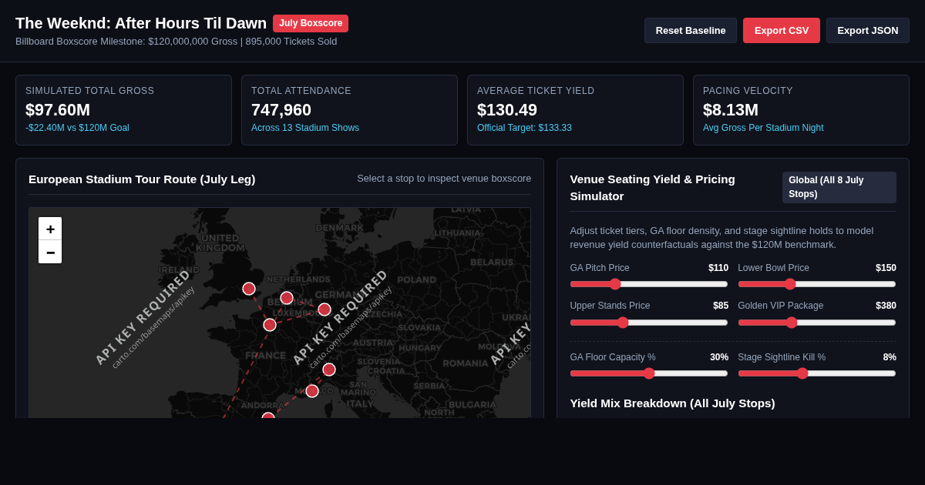Click the 'European Stadium Tour Route (July Leg)' heading
Image resolution: width=925 pixels, height=485 pixels.
click(x=142, y=179)
